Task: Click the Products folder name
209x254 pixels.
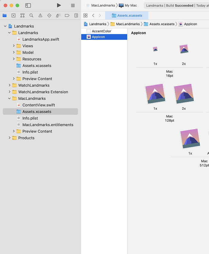Action: click(26, 138)
